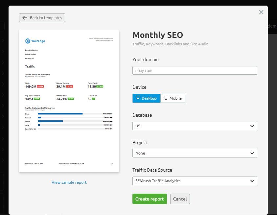Screen dimensions: 277x215
Task: Close the Monthly SEO dialog
Action: coord(261,12)
